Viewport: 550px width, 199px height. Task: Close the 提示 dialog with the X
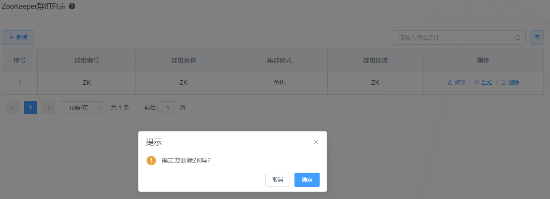pyautogui.click(x=316, y=142)
